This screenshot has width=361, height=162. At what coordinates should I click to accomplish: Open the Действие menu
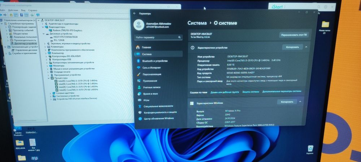pyautogui.click(x=13, y=10)
